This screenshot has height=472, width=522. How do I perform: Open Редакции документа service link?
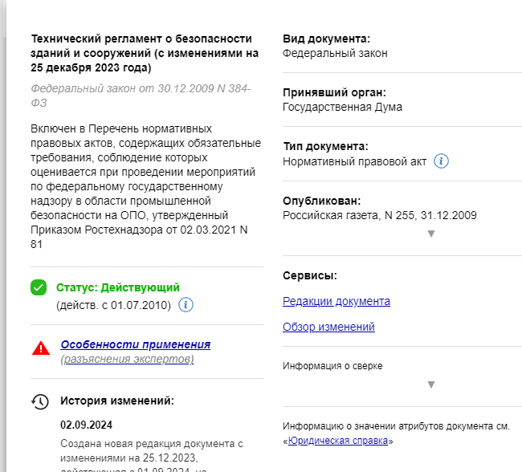336,301
